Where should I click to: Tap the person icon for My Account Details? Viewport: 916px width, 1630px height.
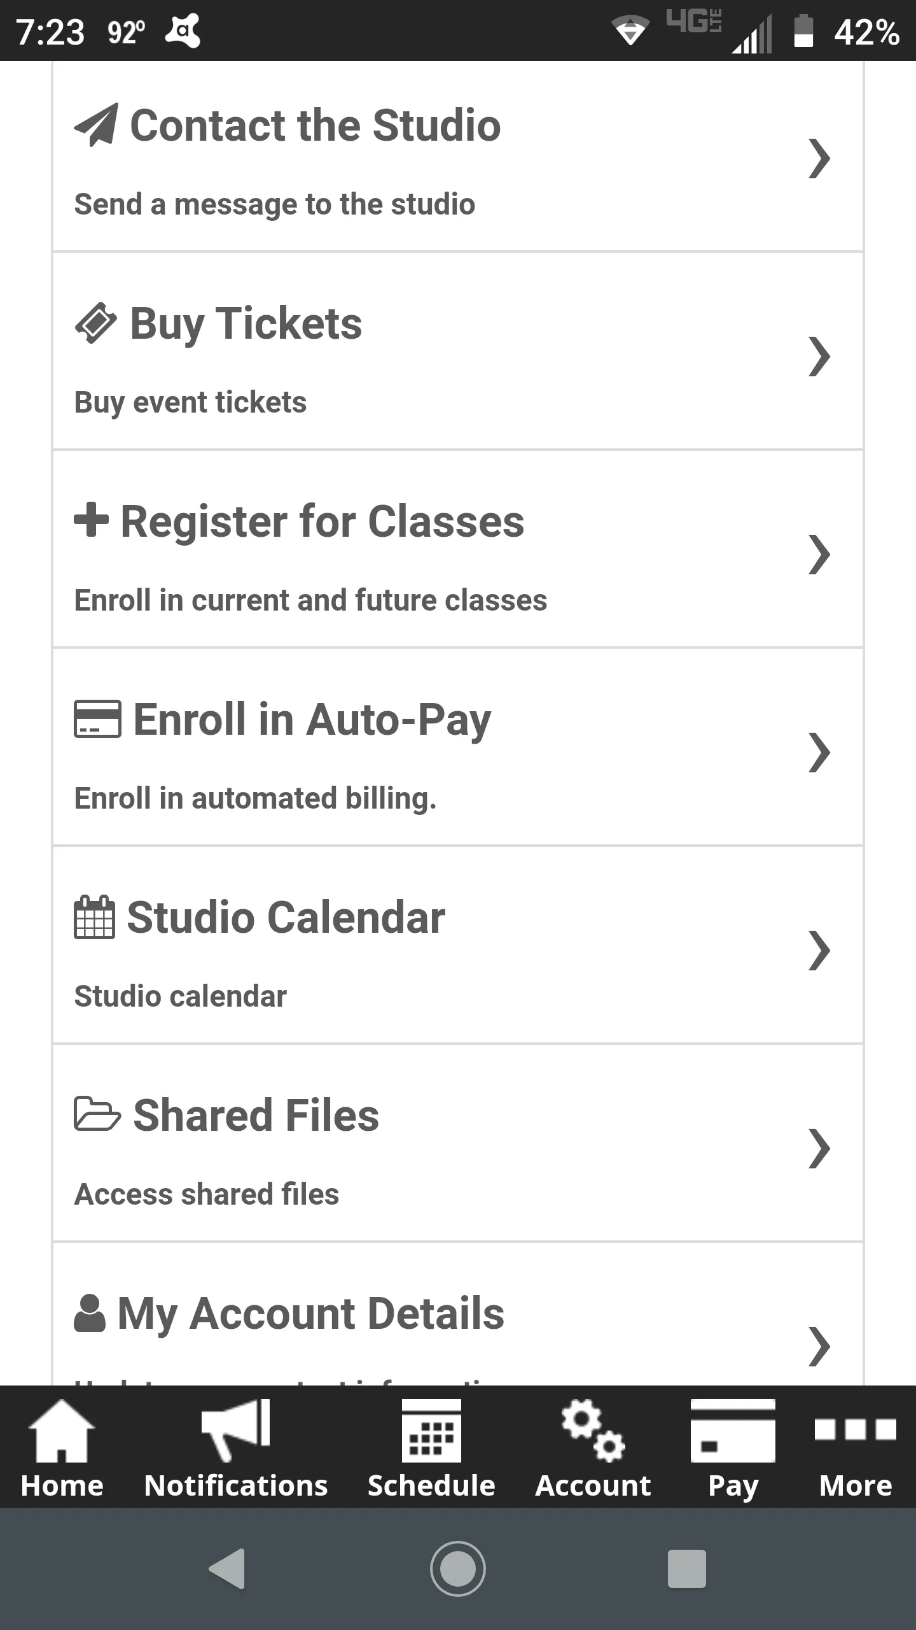coord(90,1314)
